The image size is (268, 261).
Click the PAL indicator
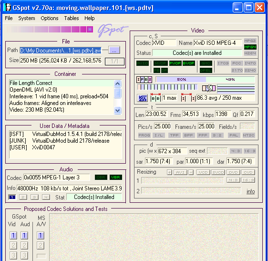coord(234,136)
